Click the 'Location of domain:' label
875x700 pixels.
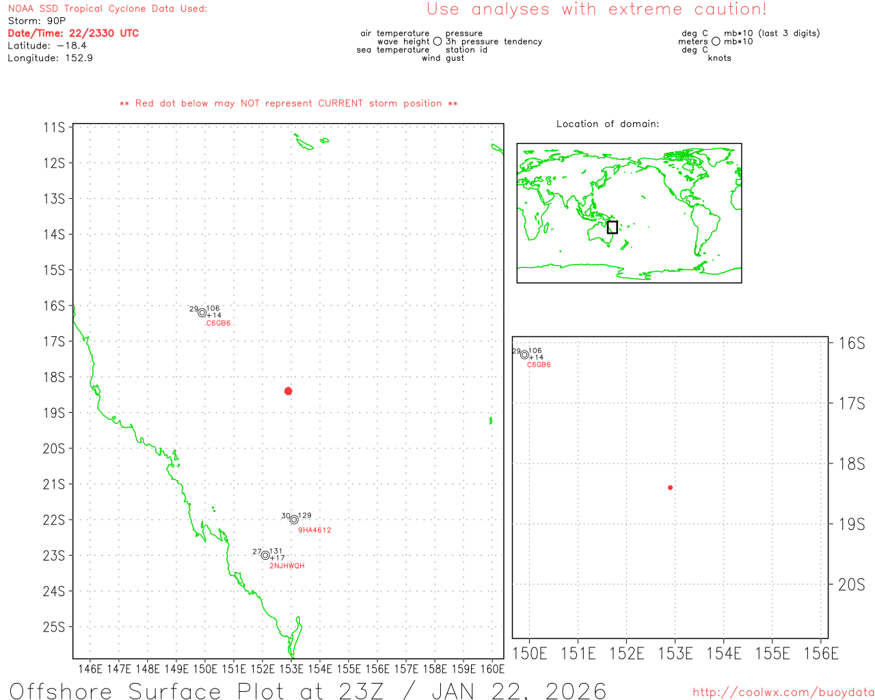[x=608, y=124]
